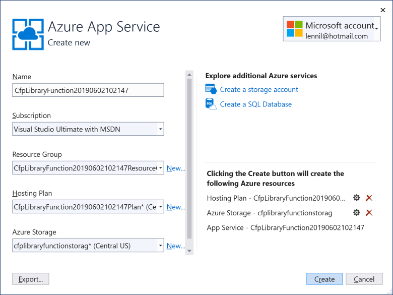Expand the Azure Storage dropdown
The height and width of the screenshot is (295, 393).
click(160, 246)
